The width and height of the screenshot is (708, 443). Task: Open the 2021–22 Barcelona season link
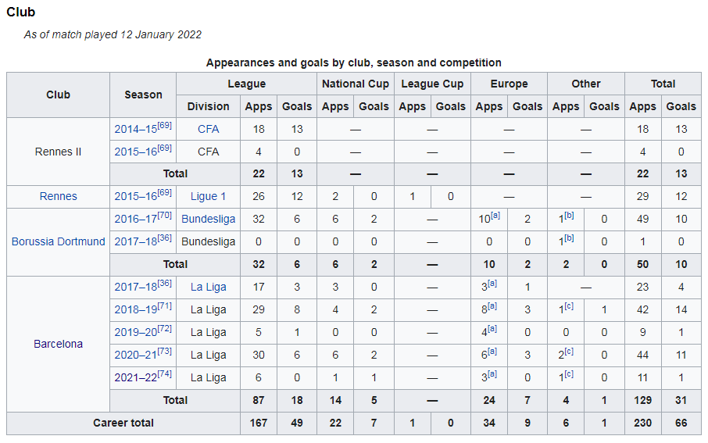135,377
